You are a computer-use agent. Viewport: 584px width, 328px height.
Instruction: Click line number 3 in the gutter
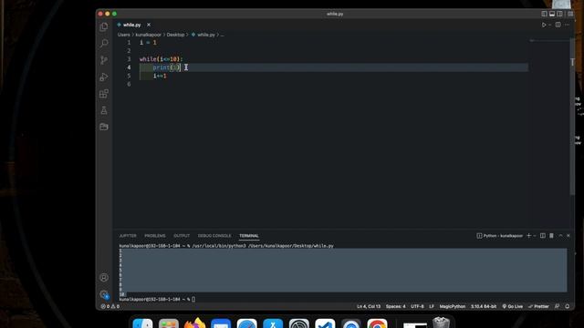click(129, 59)
